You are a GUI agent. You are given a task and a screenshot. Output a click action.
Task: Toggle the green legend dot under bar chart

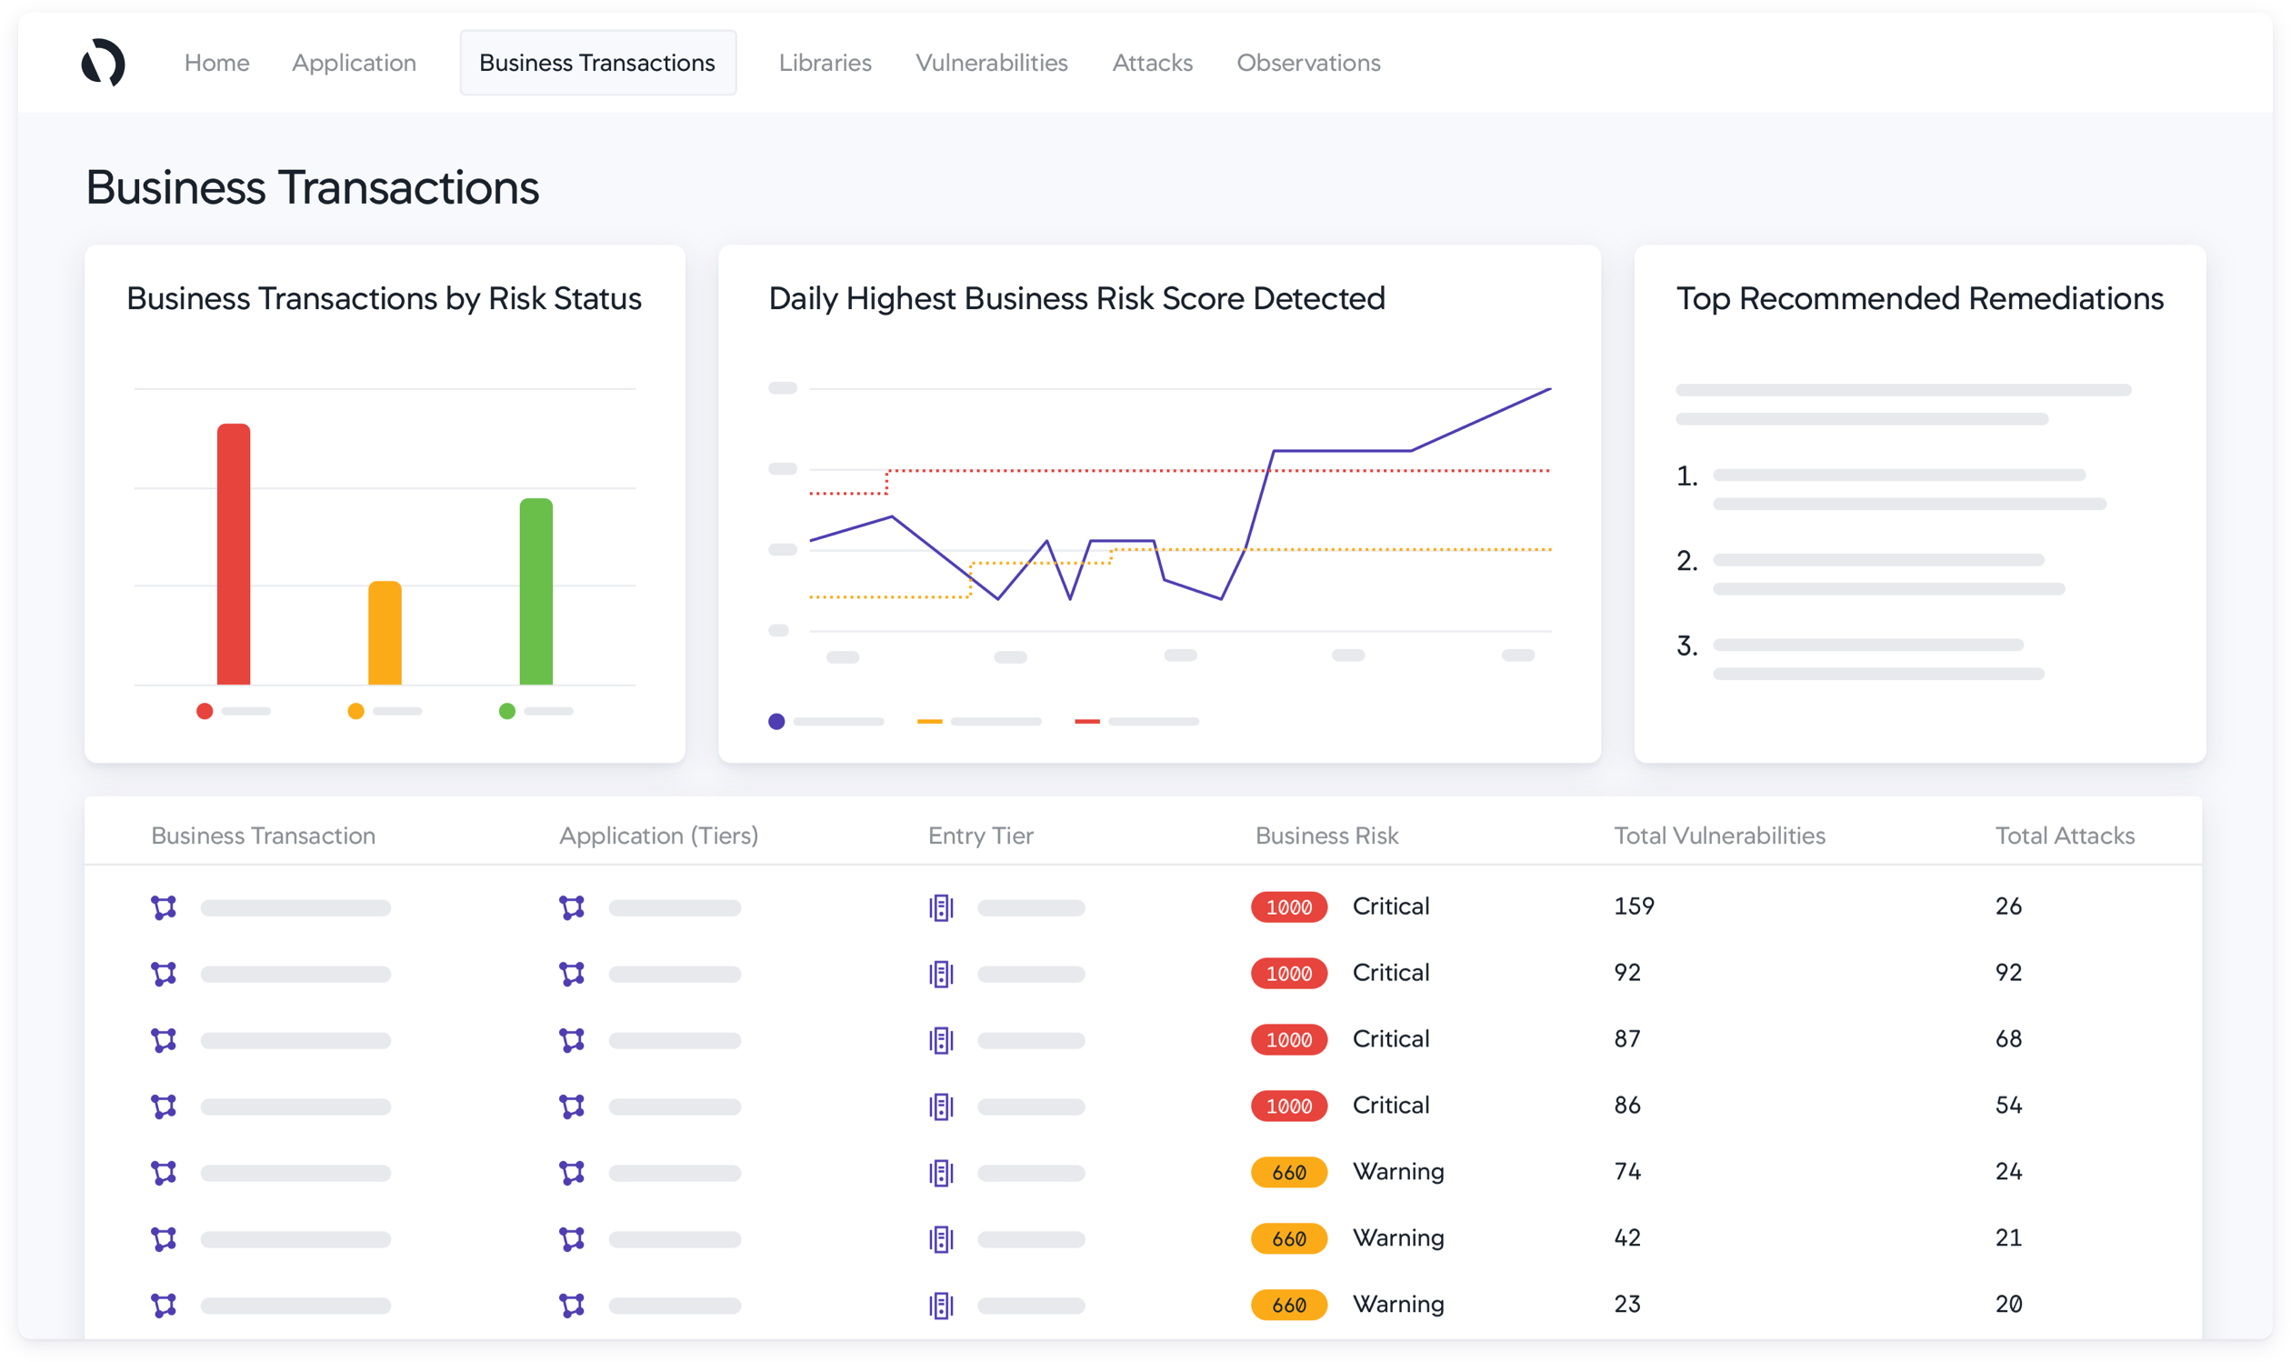(x=506, y=711)
